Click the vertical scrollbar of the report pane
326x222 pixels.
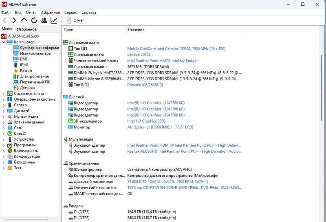[322, 87]
